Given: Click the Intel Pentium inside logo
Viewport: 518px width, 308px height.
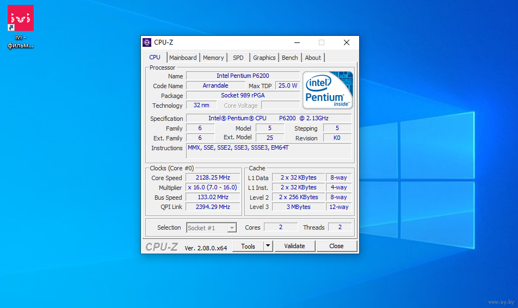Looking at the screenshot, I should click(328, 90).
